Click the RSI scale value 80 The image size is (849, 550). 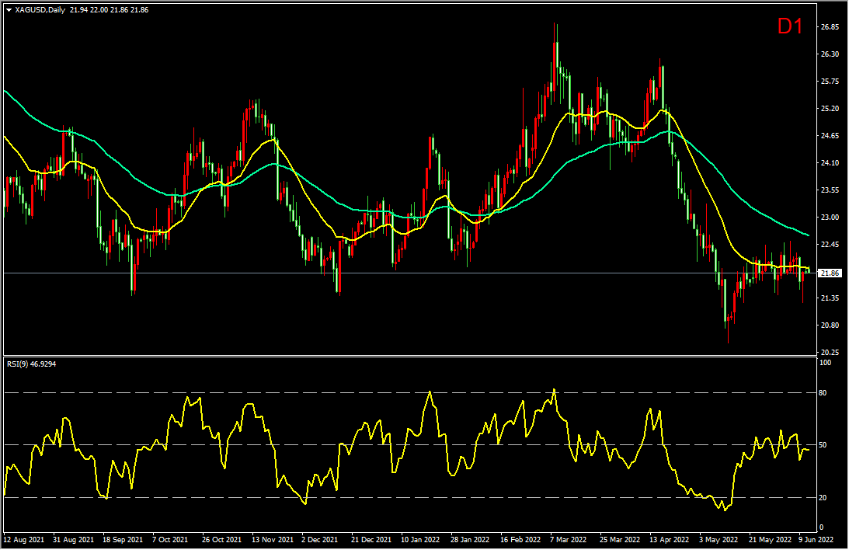coord(823,392)
